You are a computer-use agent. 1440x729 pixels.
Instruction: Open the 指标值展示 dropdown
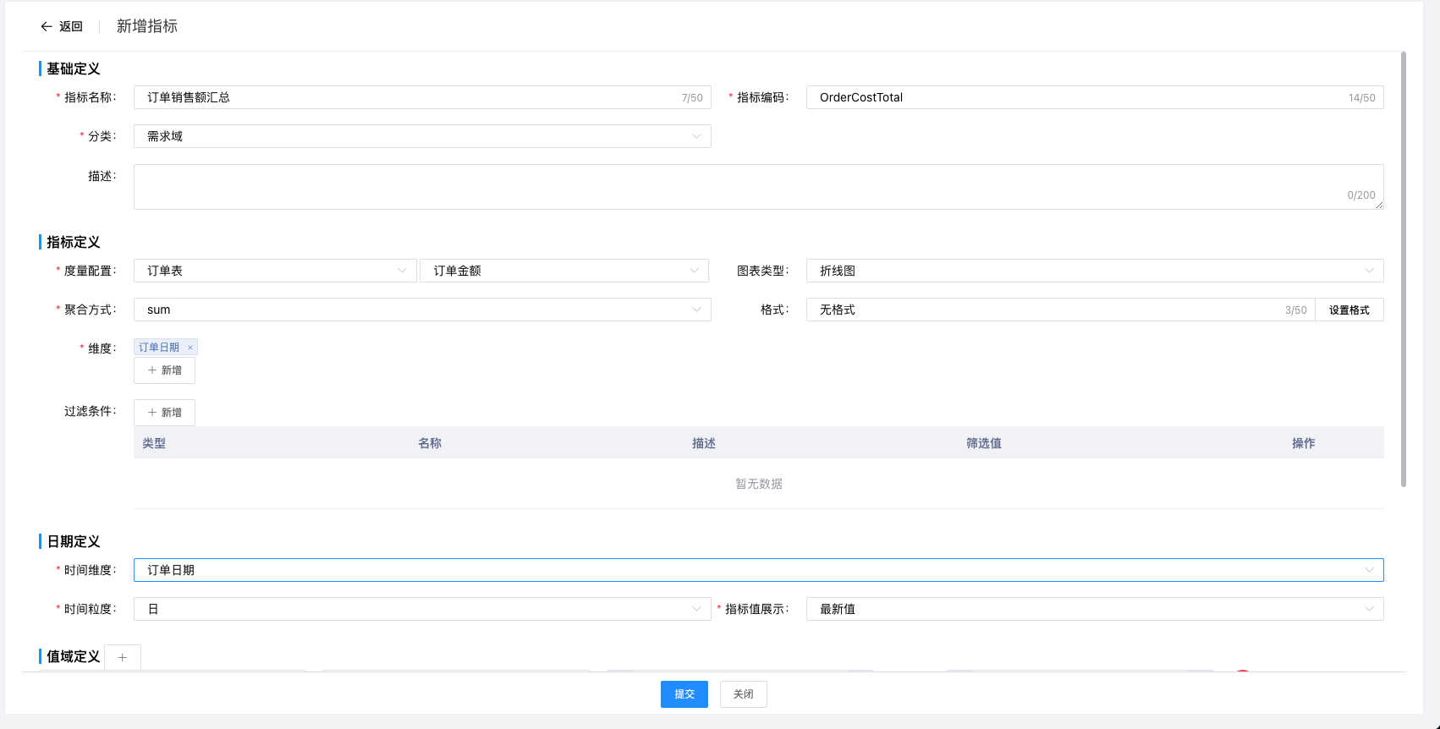pyautogui.click(x=1094, y=609)
